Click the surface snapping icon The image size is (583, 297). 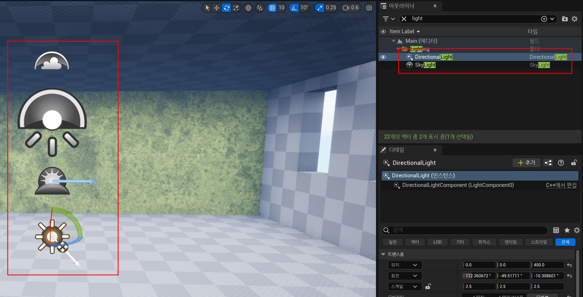(x=259, y=8)
